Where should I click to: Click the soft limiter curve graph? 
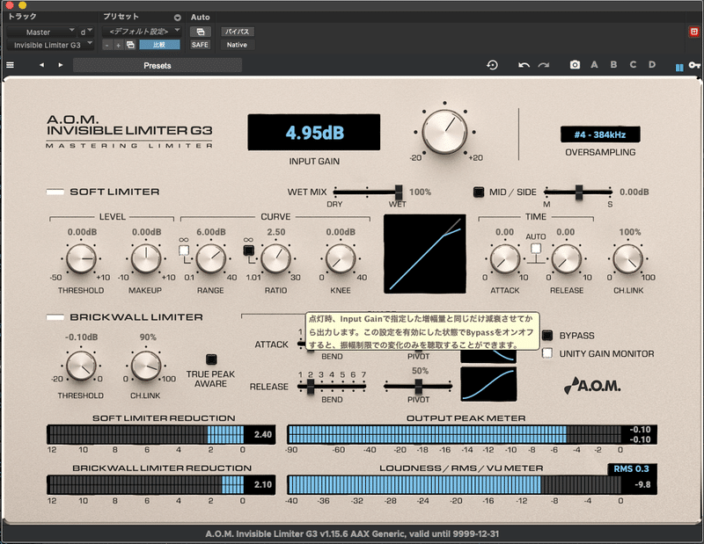pos(425,254)
